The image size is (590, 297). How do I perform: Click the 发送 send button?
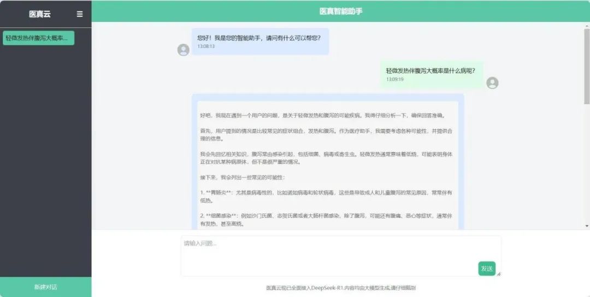[487, 269]
